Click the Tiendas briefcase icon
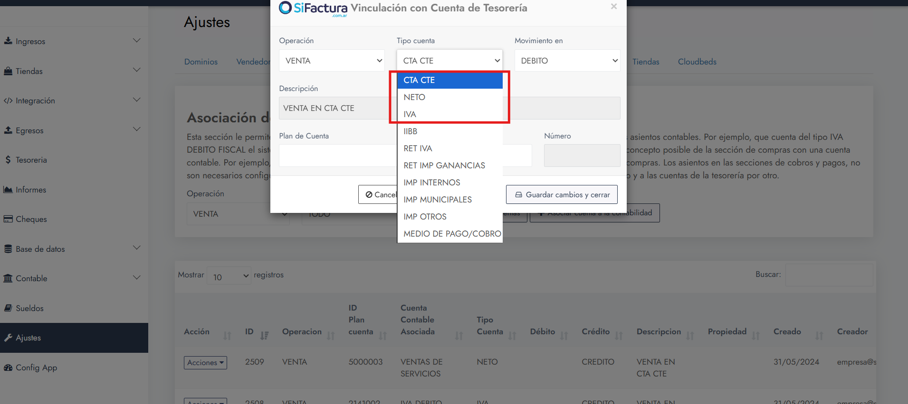Screen dimensions: 908x404 click(x=8, y=71)
